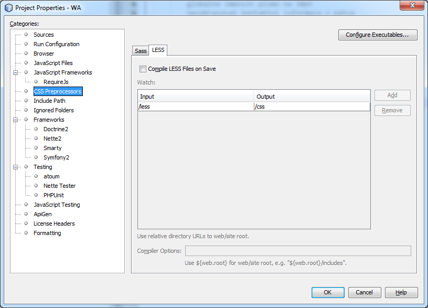This screenshot has width=428, height=308.
Task: Select CSS Preprocessors category
Action: 58,91
